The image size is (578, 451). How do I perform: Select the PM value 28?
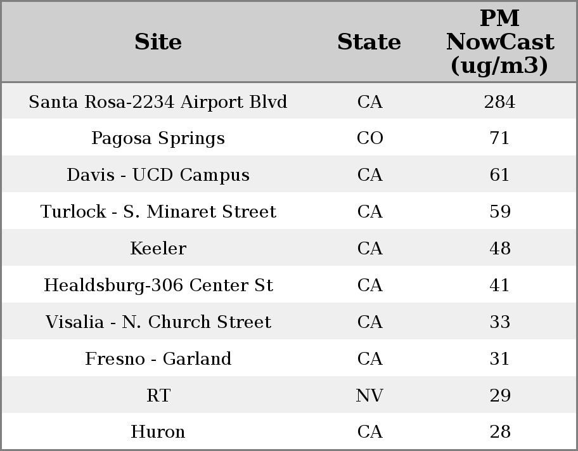(x=499, y=432)
